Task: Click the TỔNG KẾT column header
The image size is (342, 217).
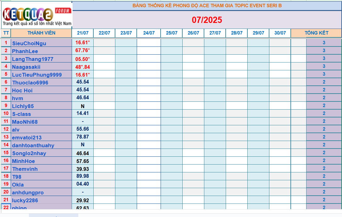Action: tap(317, 33)
